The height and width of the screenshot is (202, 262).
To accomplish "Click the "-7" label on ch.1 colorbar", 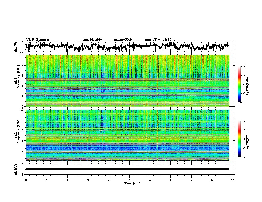I will [244, 102].
